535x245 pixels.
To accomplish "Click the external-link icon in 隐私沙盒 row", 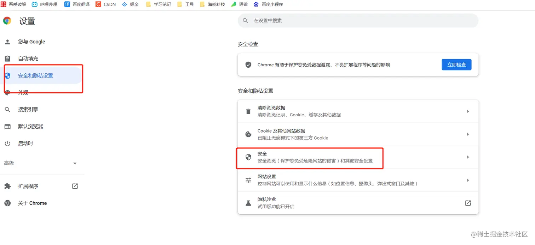I will [468, 203].
